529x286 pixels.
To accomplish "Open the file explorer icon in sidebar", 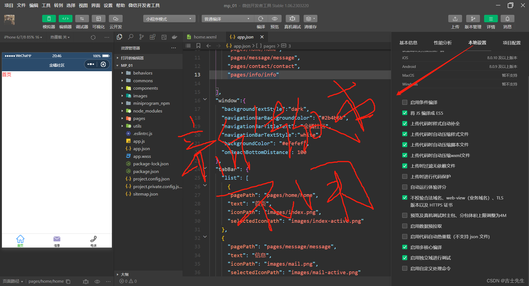I will [x=120, y=37].
